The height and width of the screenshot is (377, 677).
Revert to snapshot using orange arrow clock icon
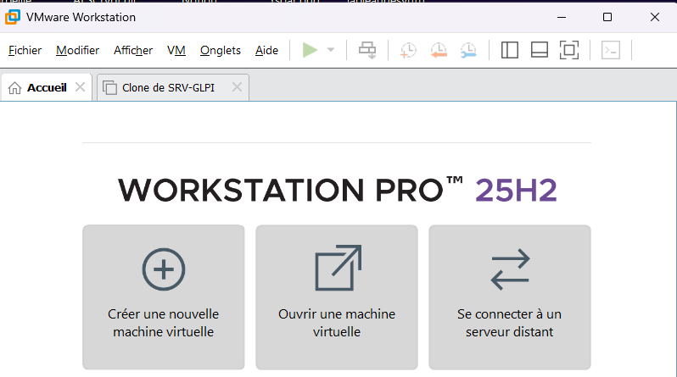point(439,50)
